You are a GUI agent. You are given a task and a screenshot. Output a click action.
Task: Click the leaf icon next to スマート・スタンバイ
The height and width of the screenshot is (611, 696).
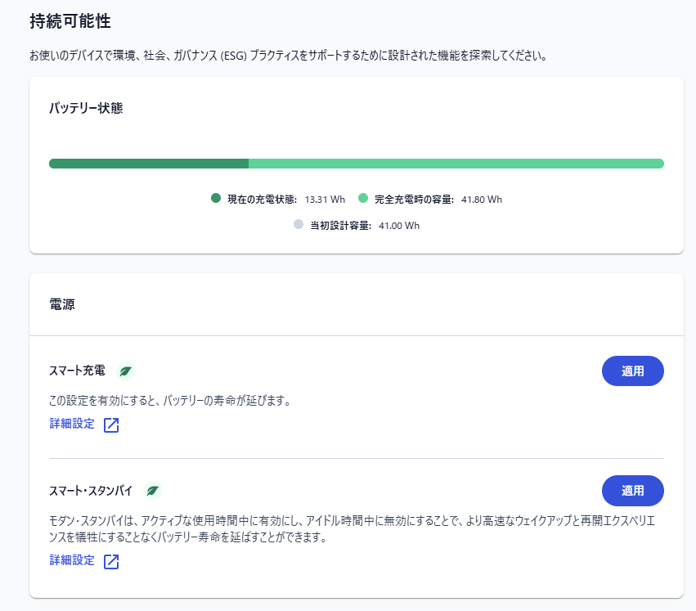click(x=152, y=491)
